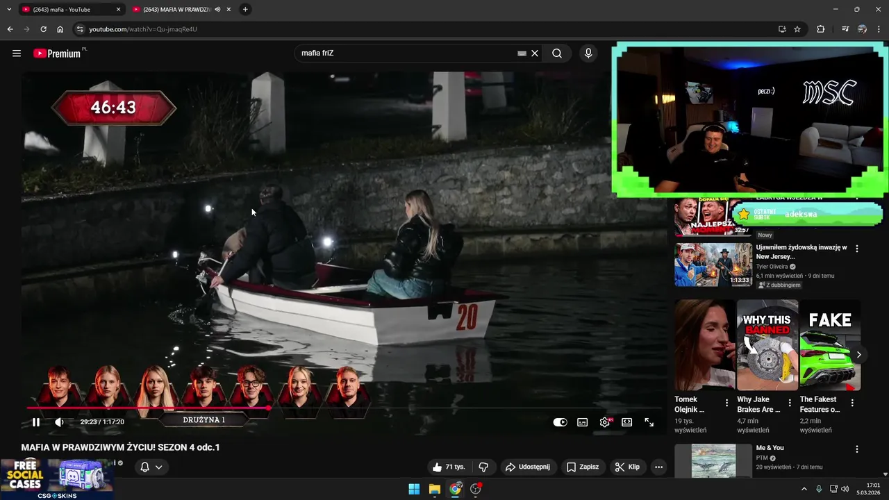Open more actions ellipsis below video

tap(659, 467)
